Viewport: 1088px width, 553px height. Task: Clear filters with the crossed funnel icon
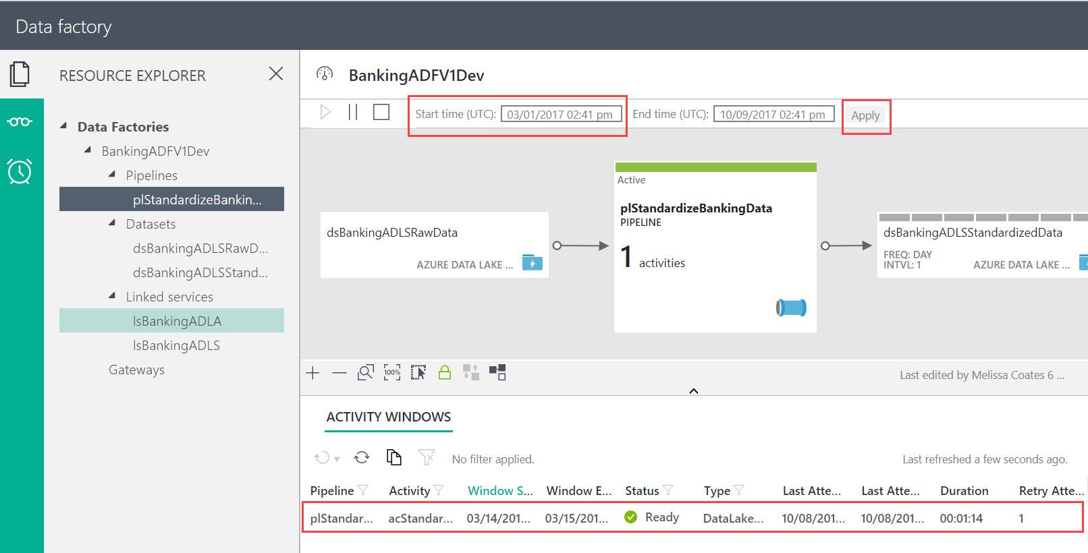tap(427, 457)
